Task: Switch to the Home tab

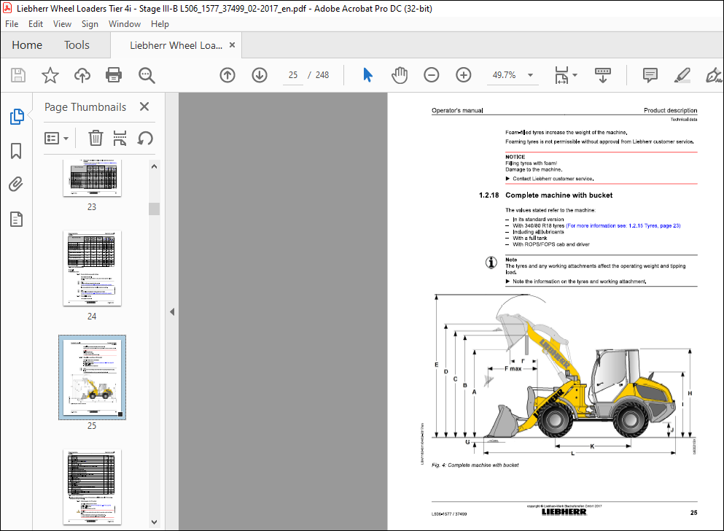Action: (27, 44)
